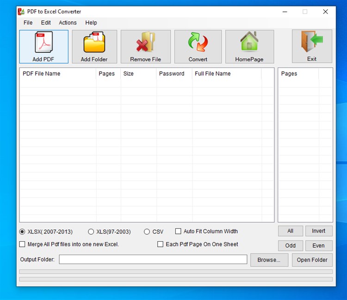Click the Output Folder text field

click(153, 259)
